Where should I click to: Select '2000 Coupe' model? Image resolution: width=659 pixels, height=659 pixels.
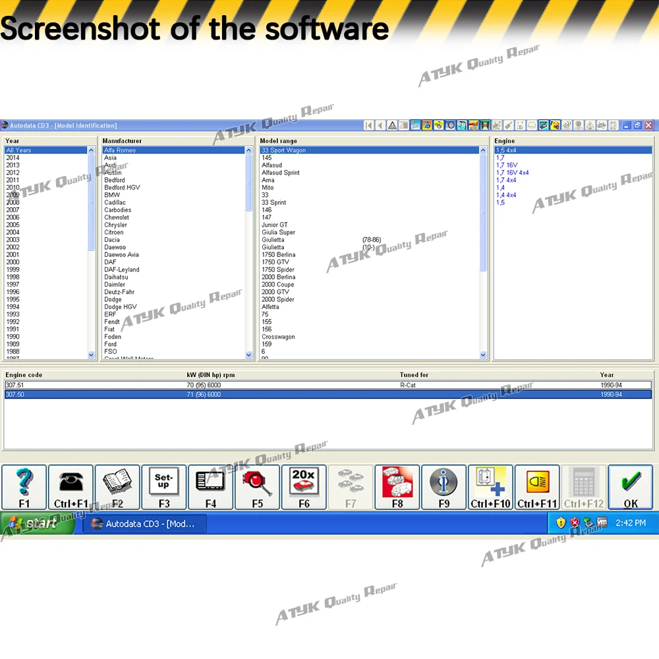point(370,285)
